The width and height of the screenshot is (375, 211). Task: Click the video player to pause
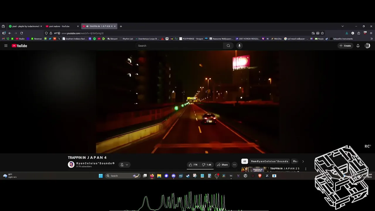187,102
